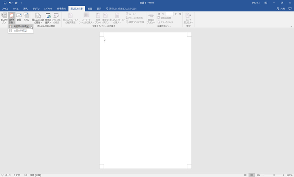Open the ラベル (Labels) tool
The width and height of the screenshot is (294, 177).
(x=26, y=17)
